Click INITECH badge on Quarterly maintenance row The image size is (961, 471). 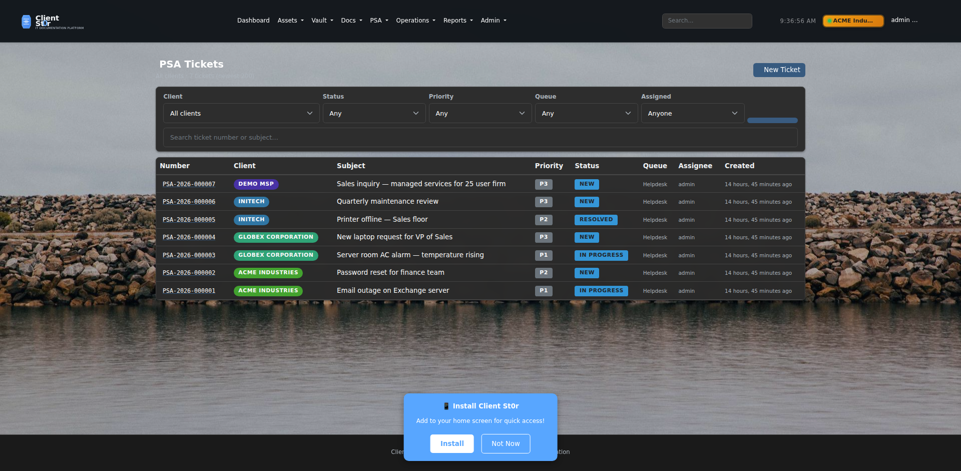click(x=251, y=202)
